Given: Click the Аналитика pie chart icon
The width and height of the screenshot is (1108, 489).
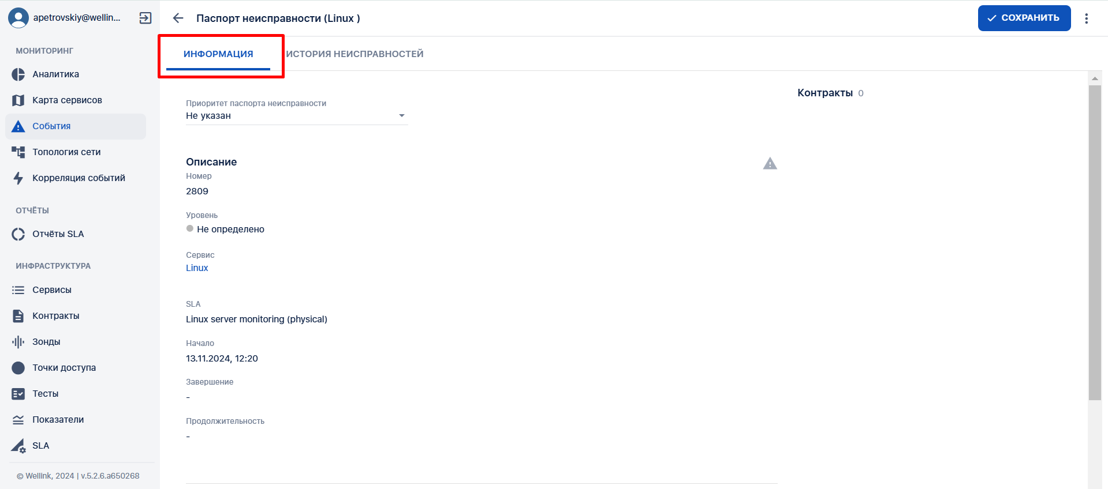Looking at the screenshot, I should click(18, 74).
